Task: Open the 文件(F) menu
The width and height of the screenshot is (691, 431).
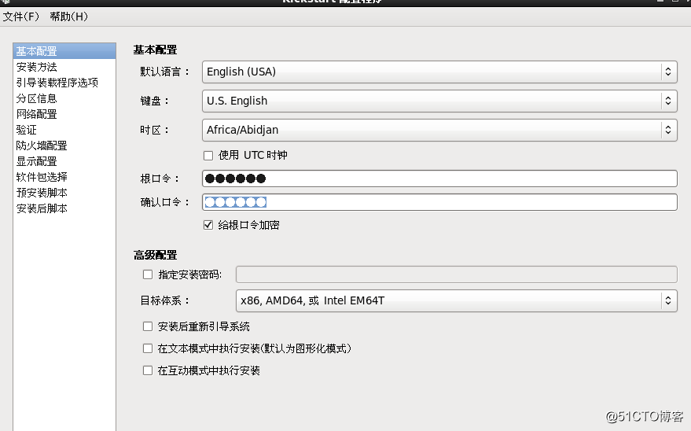Action: click(20, 17)
